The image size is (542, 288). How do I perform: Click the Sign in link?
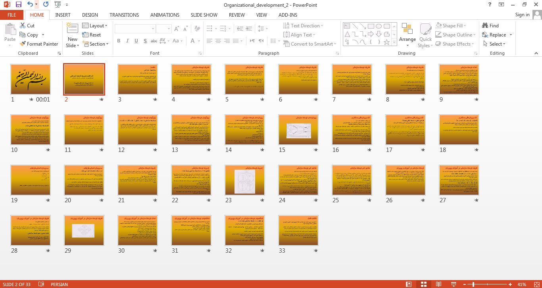tap(522, 15)
